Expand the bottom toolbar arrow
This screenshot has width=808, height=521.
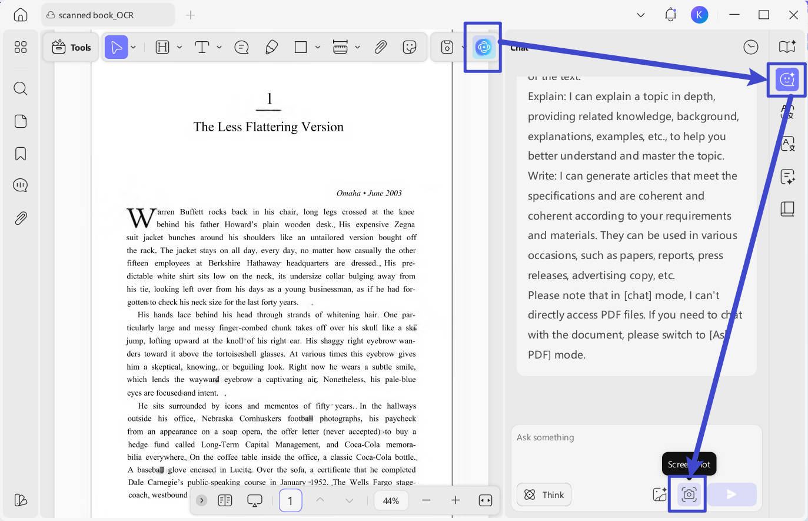202,500
